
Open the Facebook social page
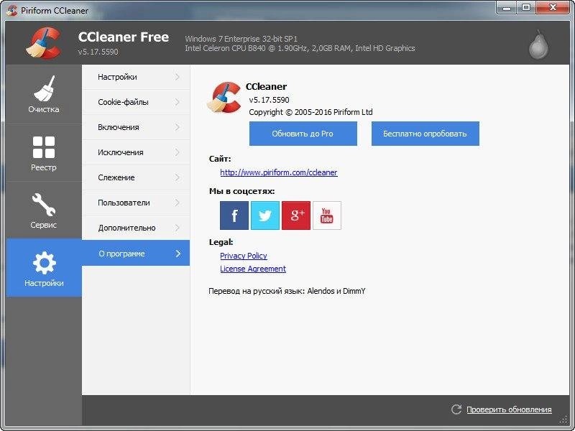pos(234,215)
